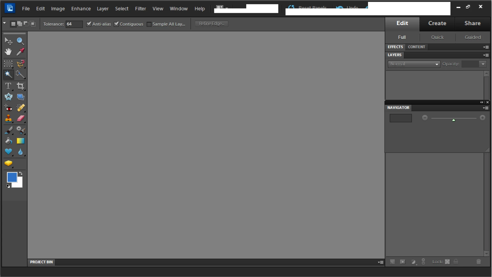Open the Project Bin panel menu
The image size is (492, 277).
(x=381, y=262)
